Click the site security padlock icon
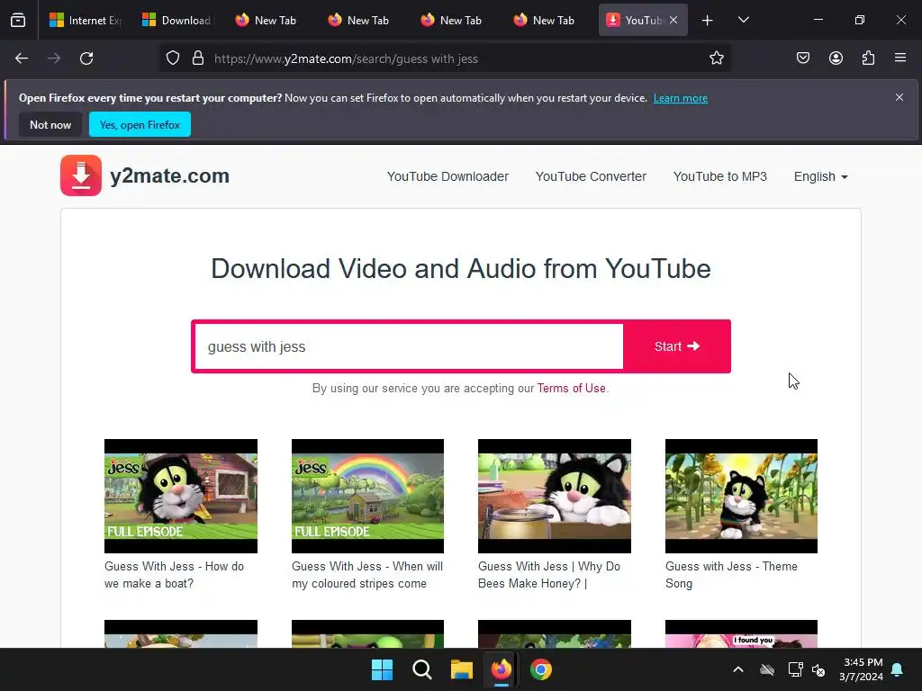This screenshot has height=691, width=922. (x=198, y=58)
